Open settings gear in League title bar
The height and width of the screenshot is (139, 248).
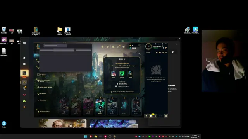tap(162, 44)
